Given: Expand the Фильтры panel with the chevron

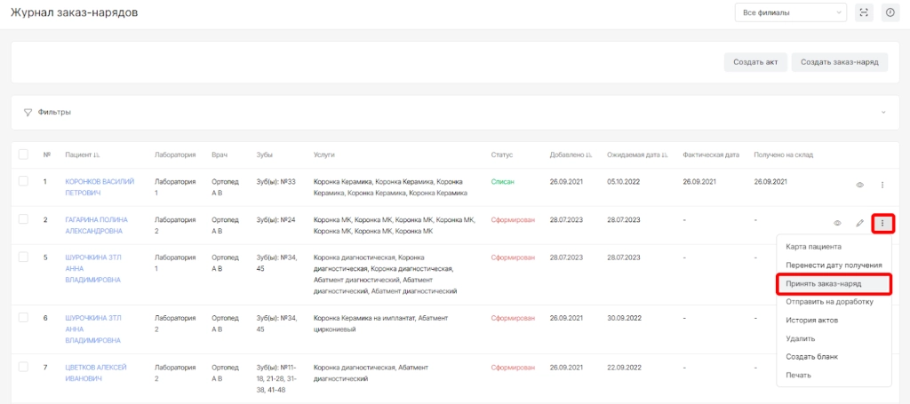Looking at the screenshot, I should point(882,113).
